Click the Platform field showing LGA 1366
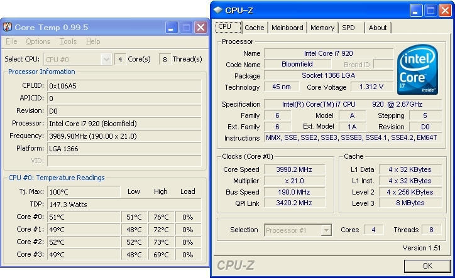 click(x=124, y=149)
